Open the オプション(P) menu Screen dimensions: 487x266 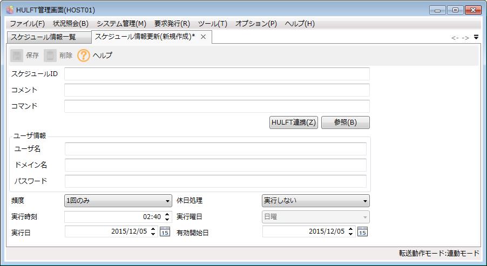click(256, 24)
